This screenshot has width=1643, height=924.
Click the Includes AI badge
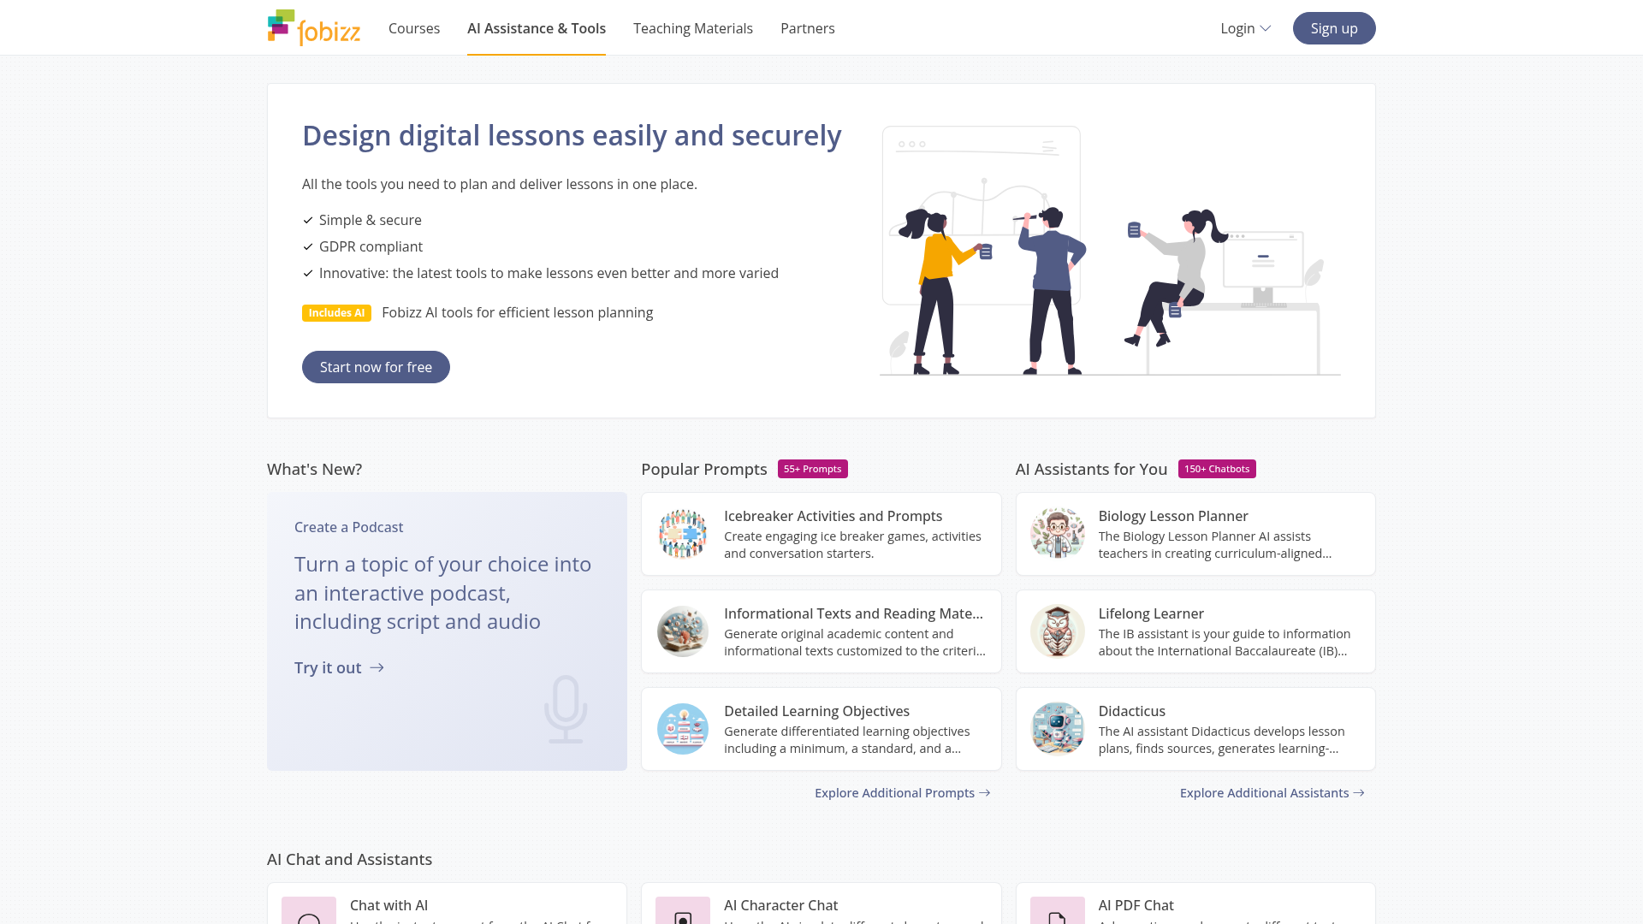click(336, 313)
